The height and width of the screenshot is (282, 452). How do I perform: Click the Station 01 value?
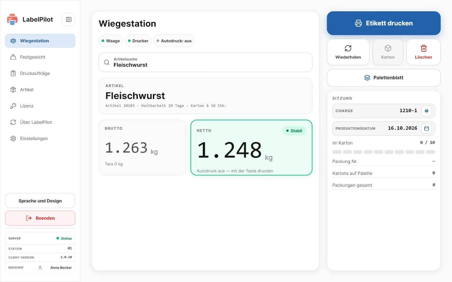pos(70,248)
